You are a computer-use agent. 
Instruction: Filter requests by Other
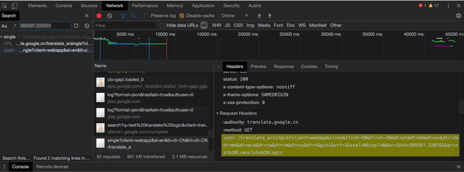pos(336,25)
